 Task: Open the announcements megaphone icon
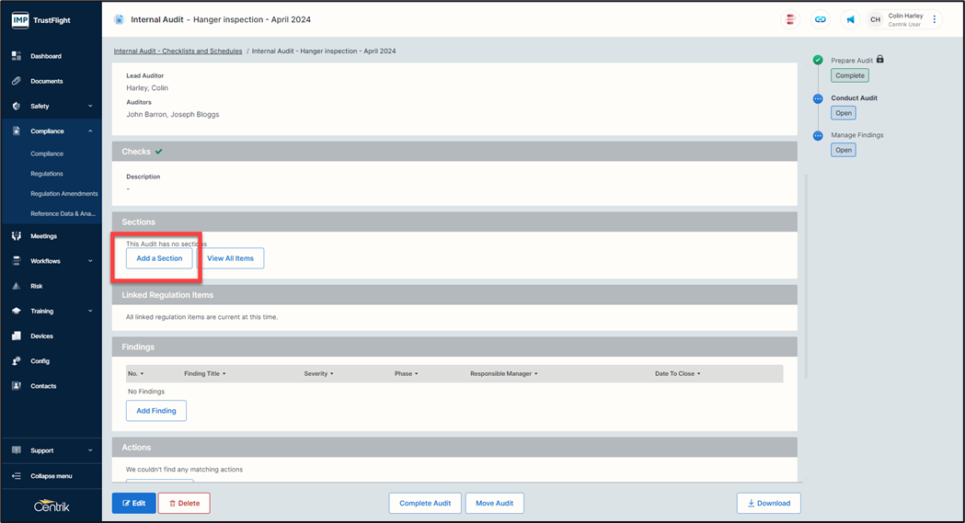point(850,19)
